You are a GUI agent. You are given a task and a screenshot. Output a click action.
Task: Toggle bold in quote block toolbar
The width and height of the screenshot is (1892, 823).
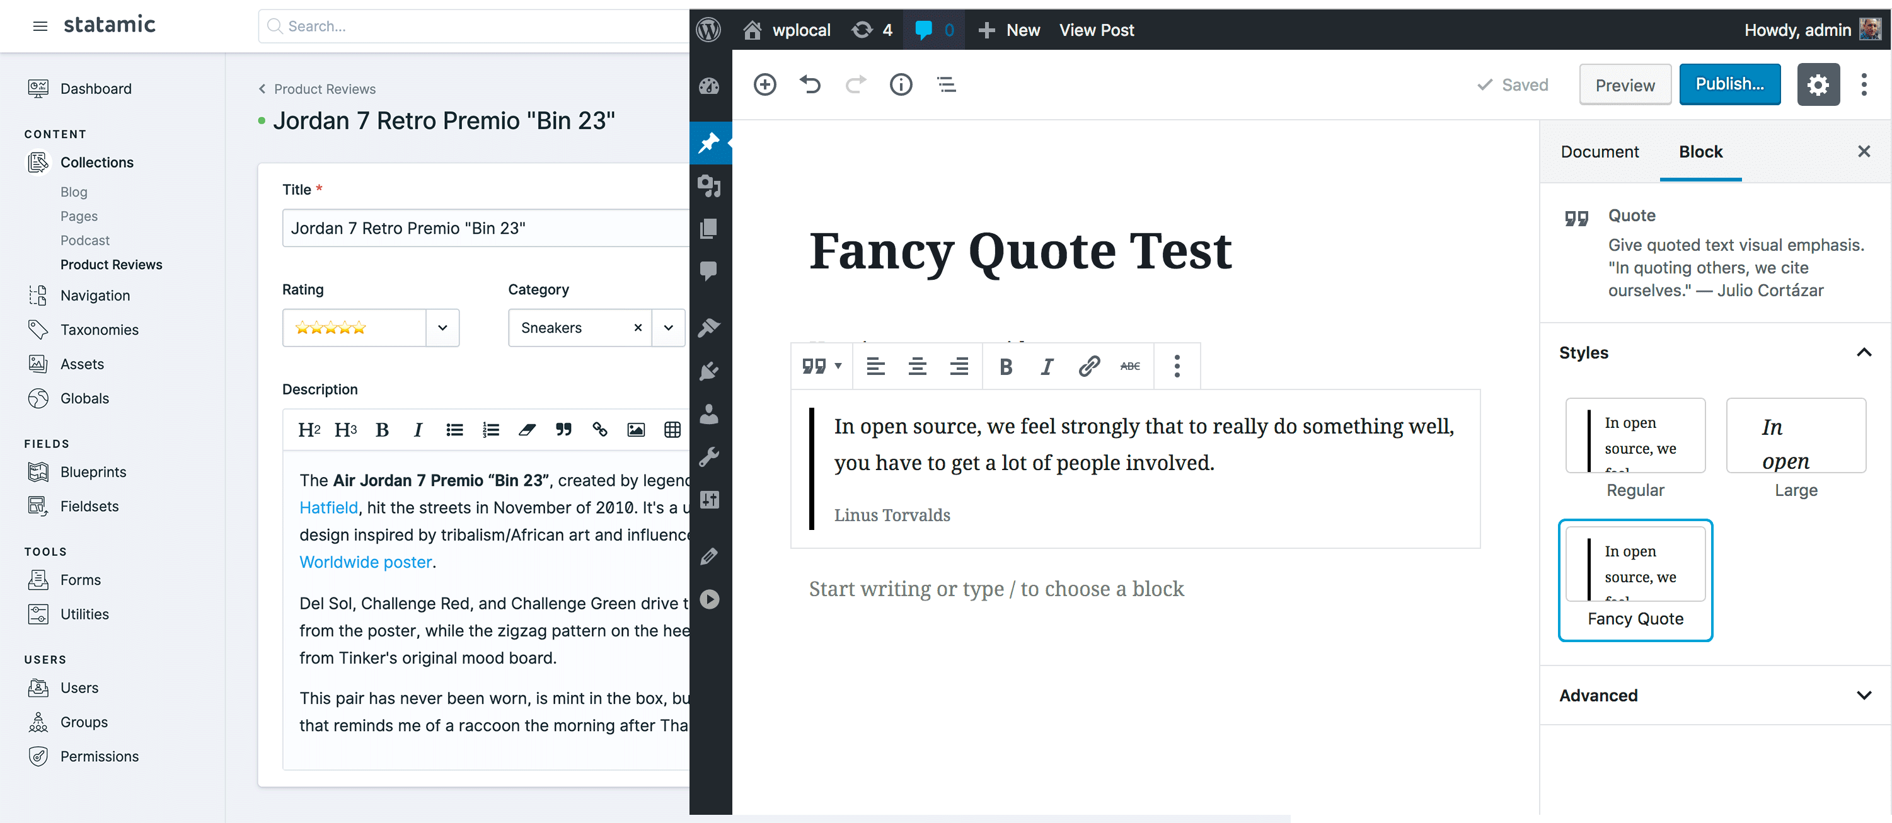pyautogui.click(x=1005, y=365)
